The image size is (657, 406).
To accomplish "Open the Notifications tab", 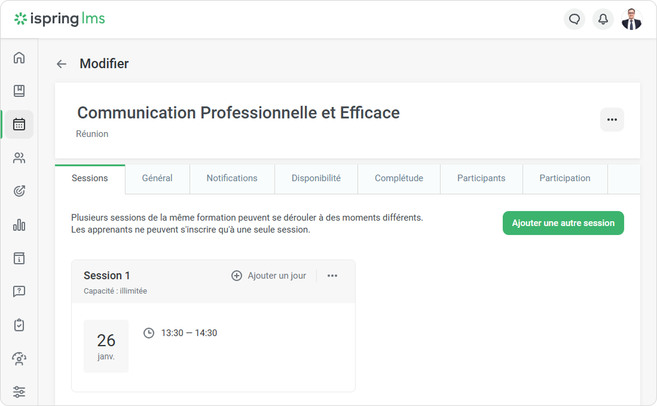I will tap(232, 178).
